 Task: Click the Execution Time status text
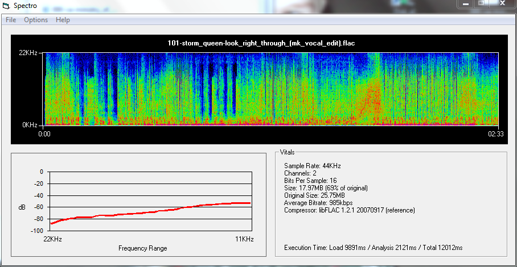[x=373, y=248]
